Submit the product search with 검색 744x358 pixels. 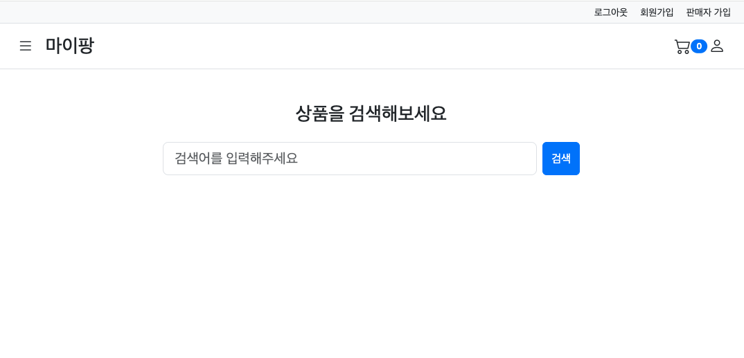560,159
